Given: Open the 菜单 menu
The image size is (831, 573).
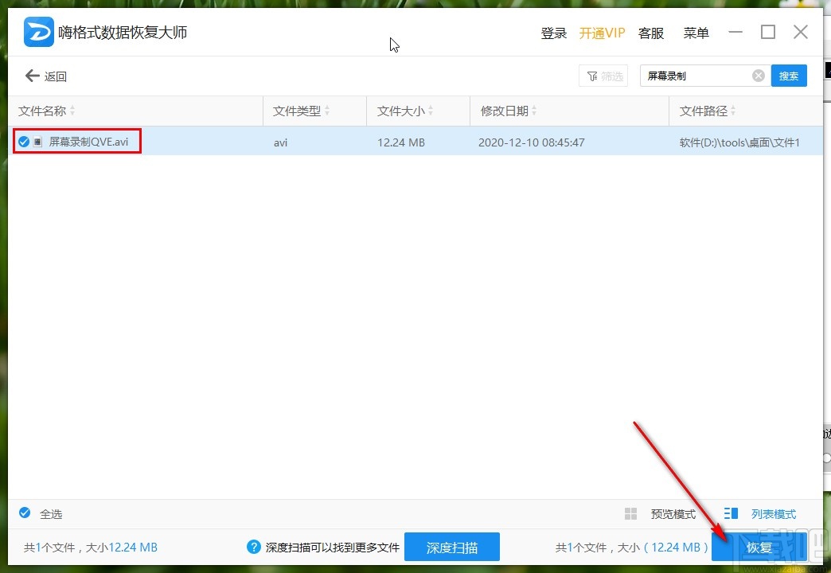Looking at the screenshot, I should click(x=696, y=33).
